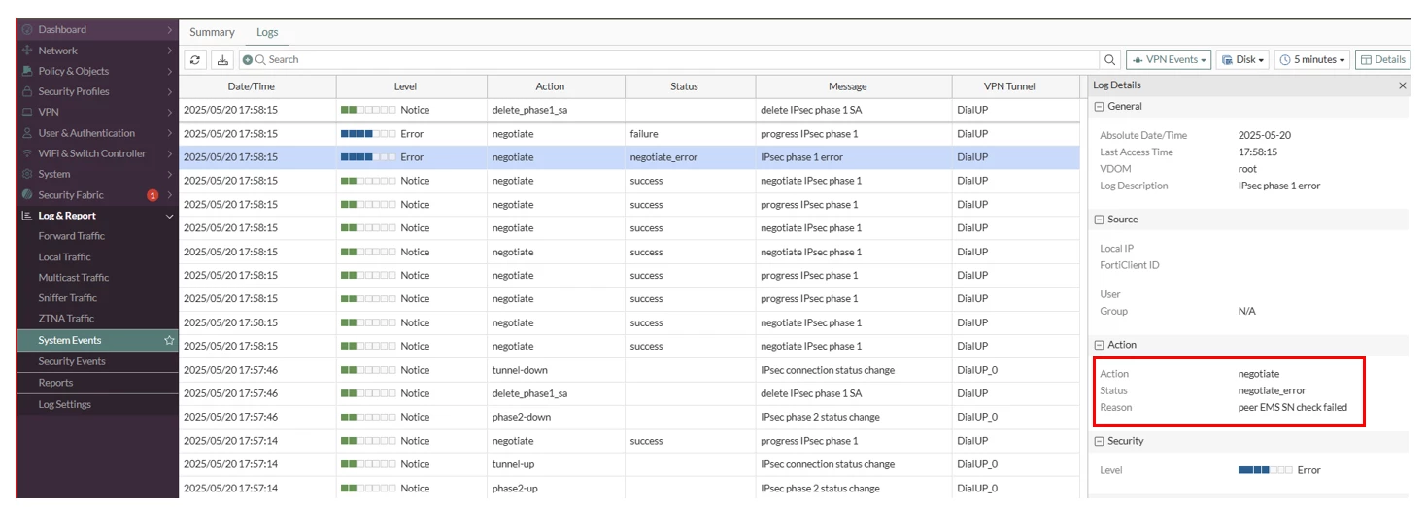1427x508 pixels.
Task: Sort by the Date/Time column header
Action: click(257, 86)
